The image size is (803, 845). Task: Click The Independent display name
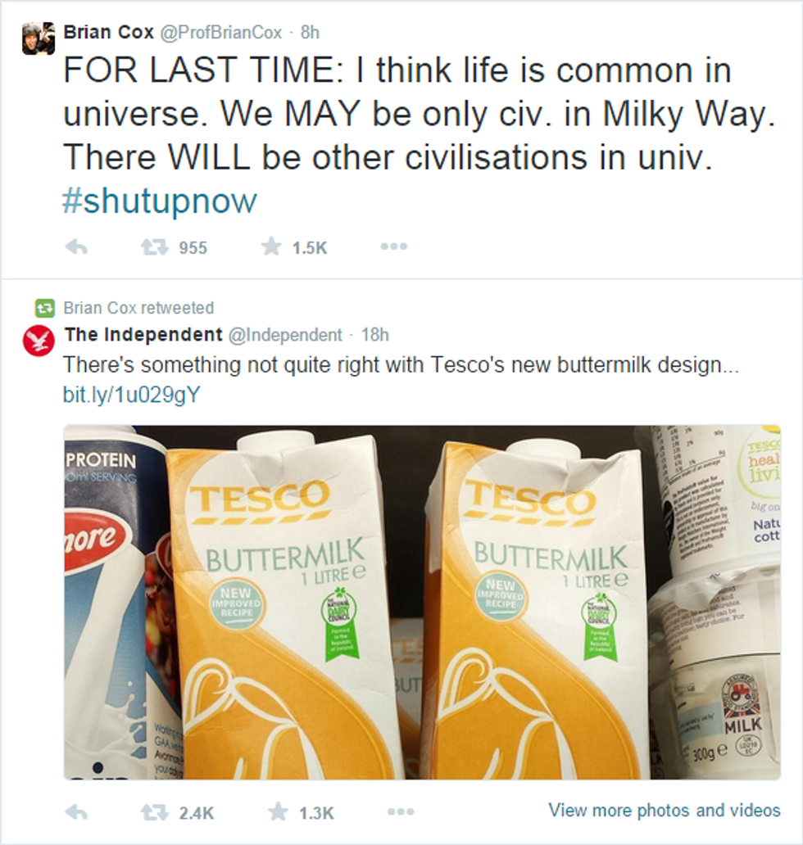coord(143,335)
